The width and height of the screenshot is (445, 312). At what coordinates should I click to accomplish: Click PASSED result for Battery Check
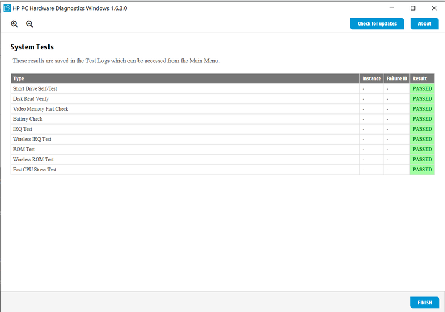pyautogui.click(x=422, y=119)
